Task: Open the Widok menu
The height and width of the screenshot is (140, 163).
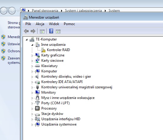Action: click(54, 24)
